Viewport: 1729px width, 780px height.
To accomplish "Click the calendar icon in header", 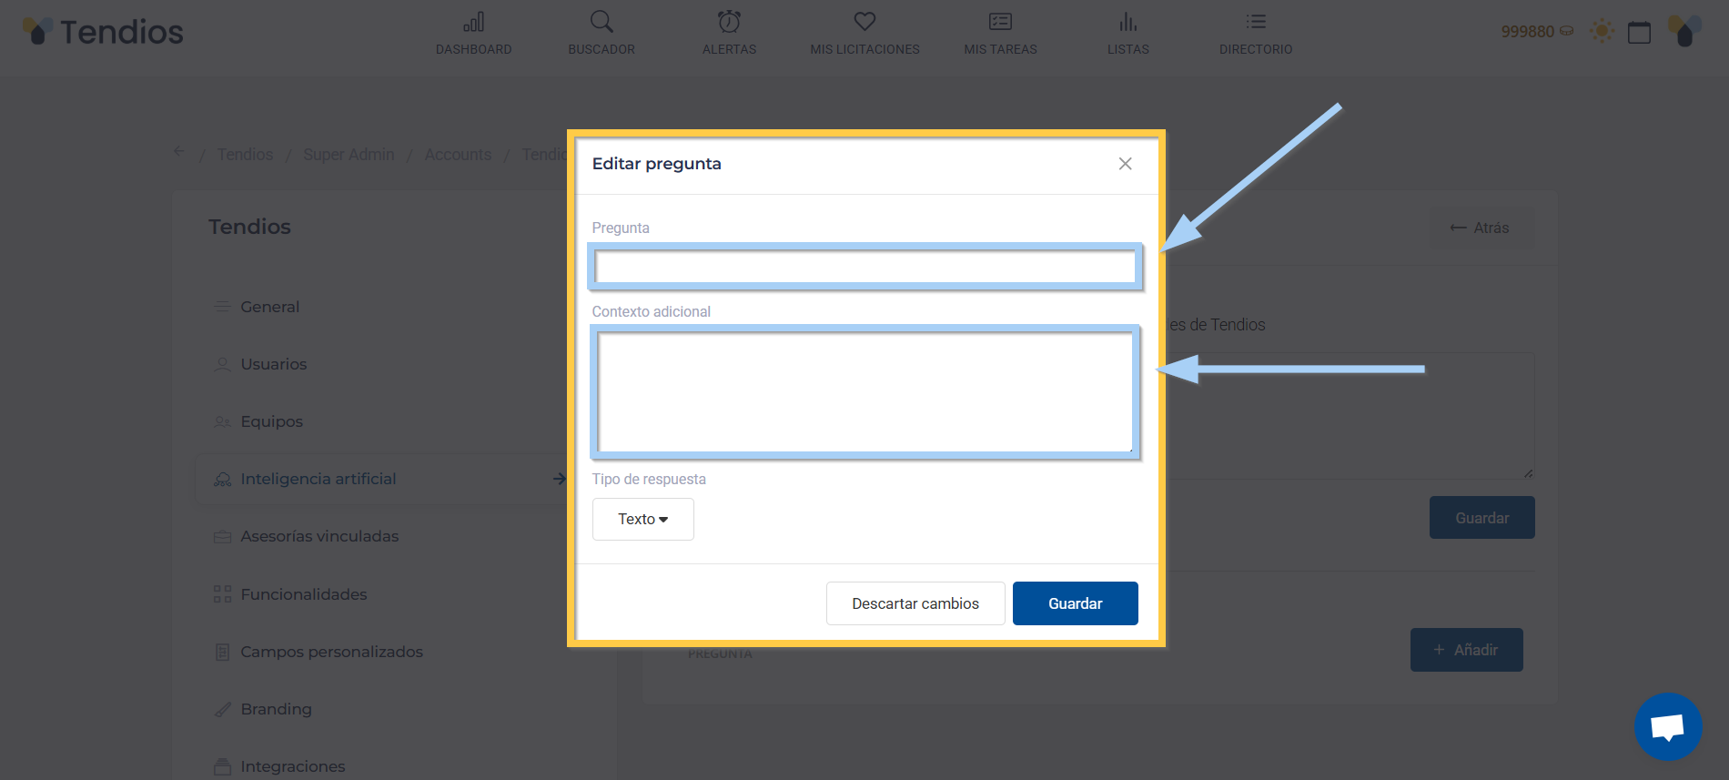I will click(1639, 32).
